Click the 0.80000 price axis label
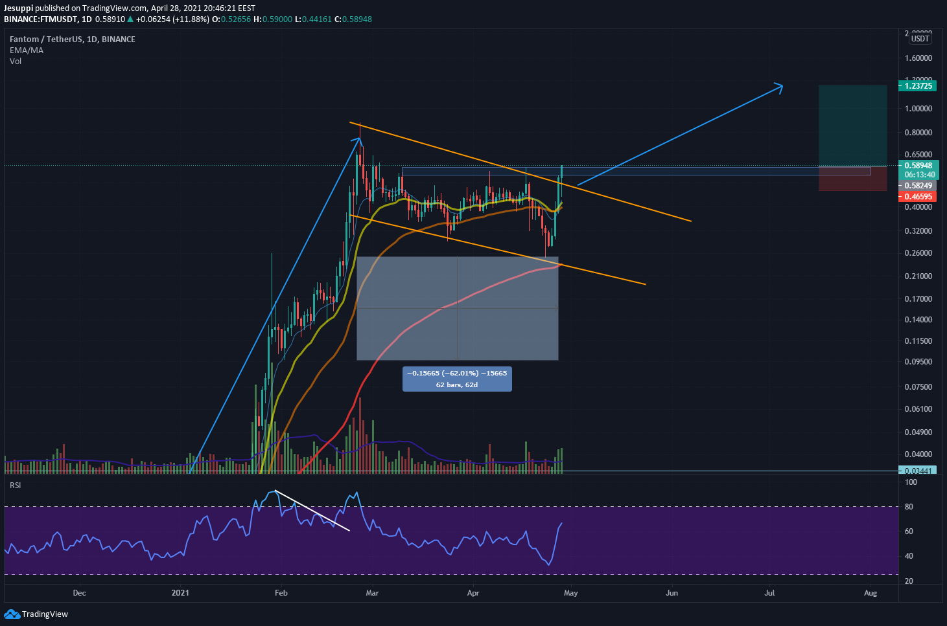This screenshot has height=626, width=947. click(x=918, y=133)
